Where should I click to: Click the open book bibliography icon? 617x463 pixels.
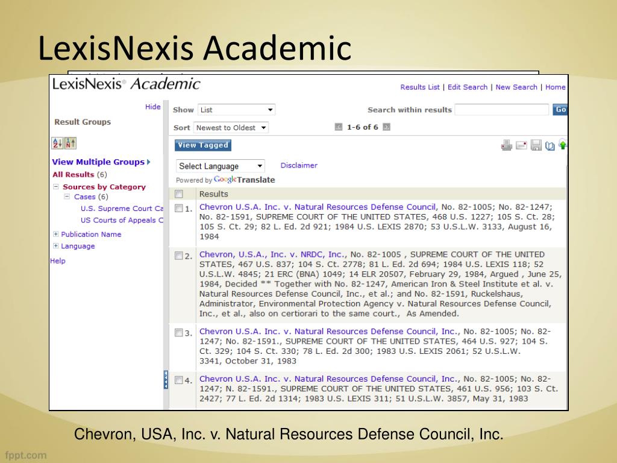tap(550, 146)
